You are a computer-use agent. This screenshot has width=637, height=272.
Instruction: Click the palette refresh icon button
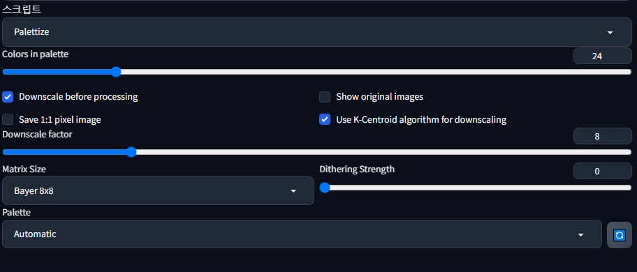click(x=619, y=235)
